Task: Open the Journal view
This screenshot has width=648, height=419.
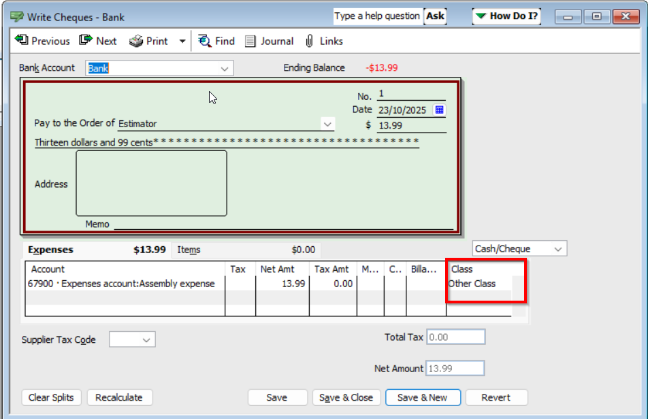Action: 269,41
